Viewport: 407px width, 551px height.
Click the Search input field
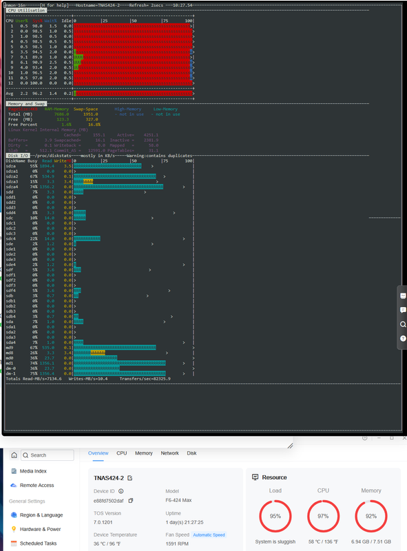48,455
